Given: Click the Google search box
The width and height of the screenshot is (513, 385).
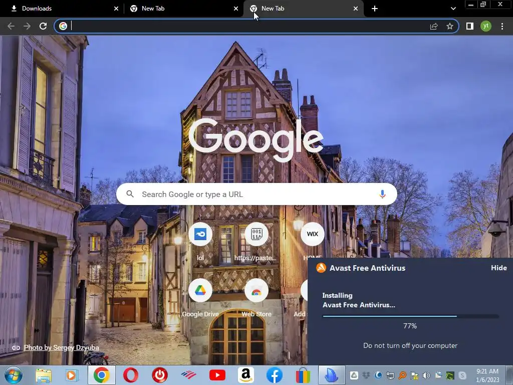Looking at the screenshot, I should 256,194.
